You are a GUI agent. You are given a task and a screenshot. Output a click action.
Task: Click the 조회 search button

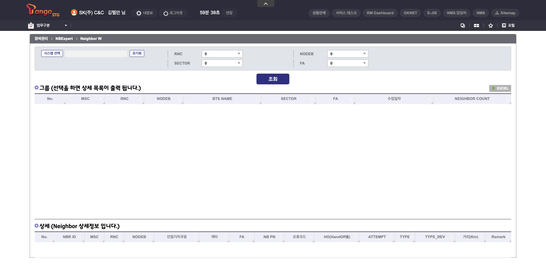click(x=273, y=79)
